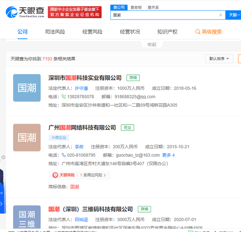
Task: Open the 知识产权 tab
Action: [167, 32]
